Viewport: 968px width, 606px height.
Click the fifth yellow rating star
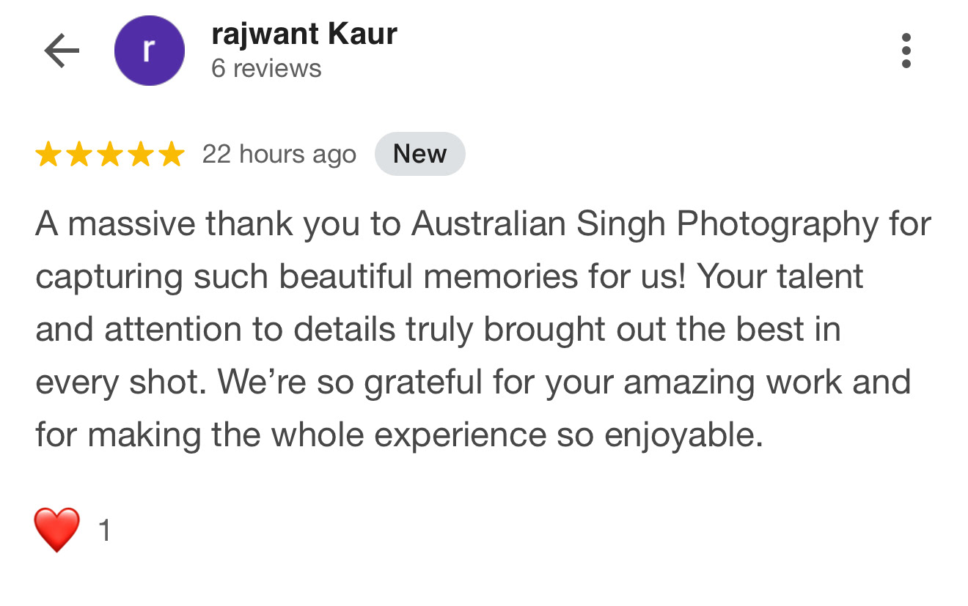tap(171, 155)
